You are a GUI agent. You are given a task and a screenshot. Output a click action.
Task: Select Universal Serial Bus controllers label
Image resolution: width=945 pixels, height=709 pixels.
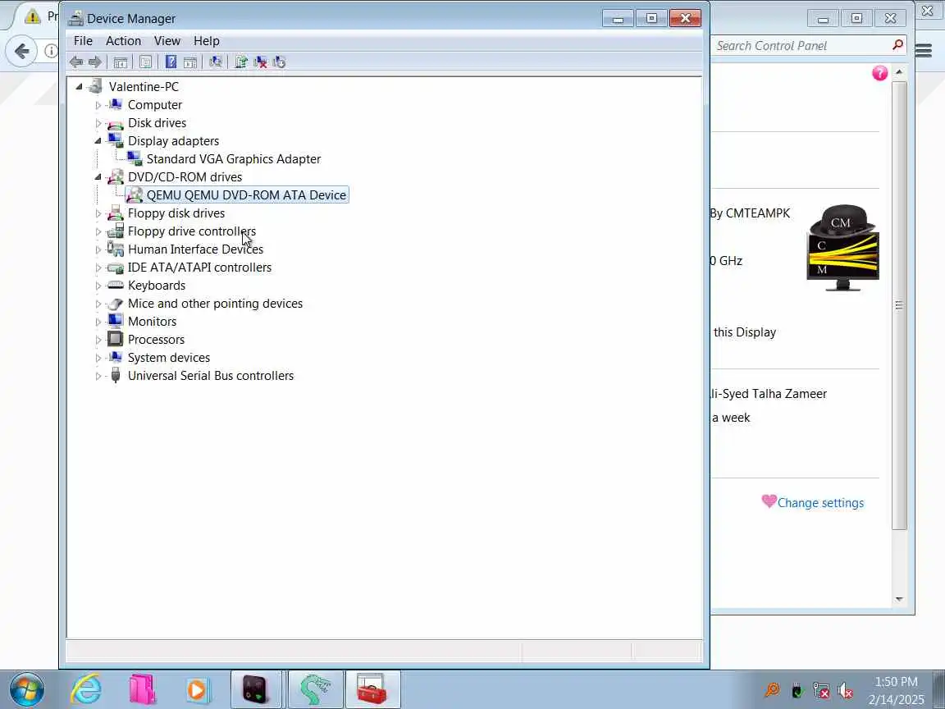point(210,376)
